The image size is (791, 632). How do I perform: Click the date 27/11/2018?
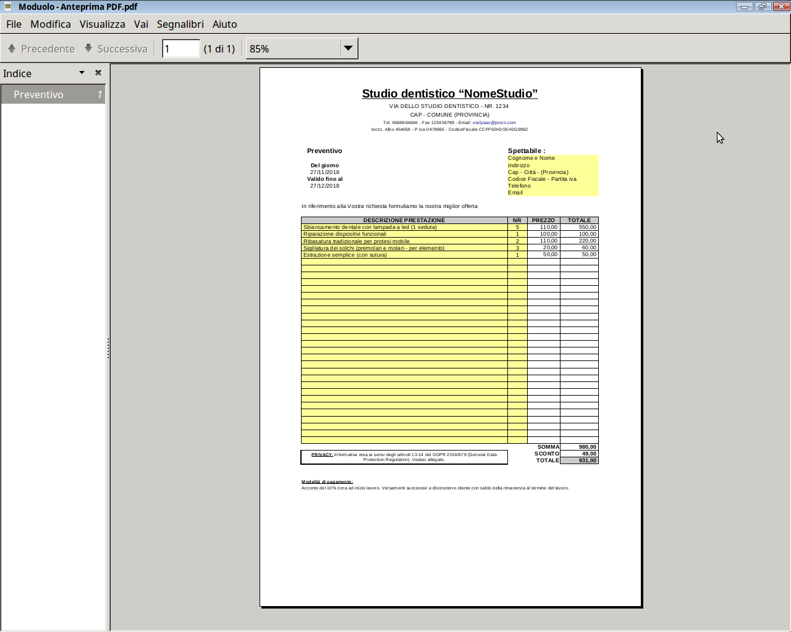tap(324, 172)
